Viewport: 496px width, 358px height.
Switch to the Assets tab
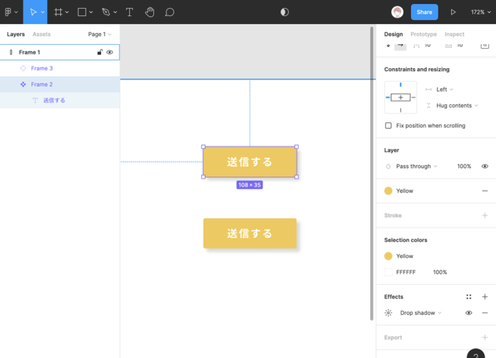(x=42, y=34)
